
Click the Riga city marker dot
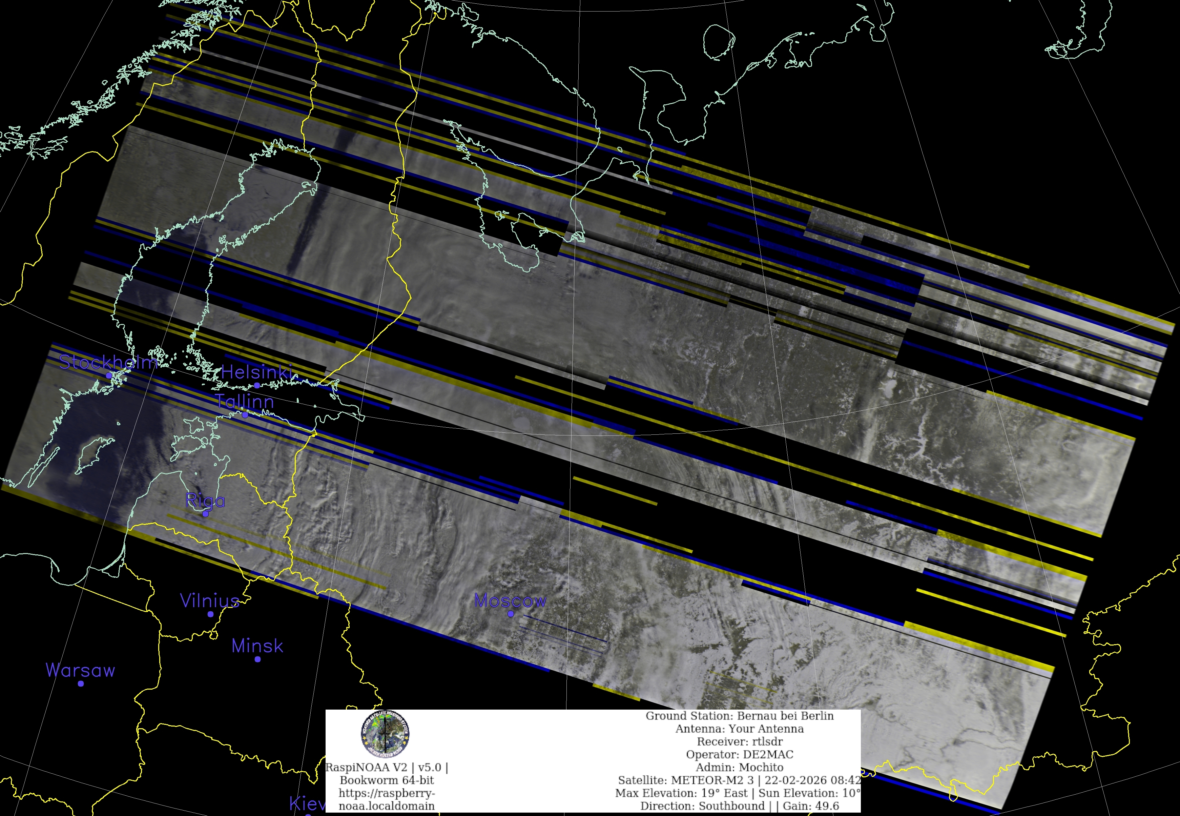coord(205,514)
